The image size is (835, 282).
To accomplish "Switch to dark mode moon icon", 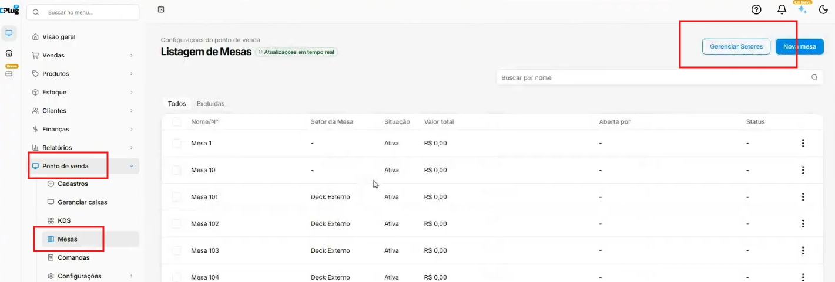I will [823, 9].
